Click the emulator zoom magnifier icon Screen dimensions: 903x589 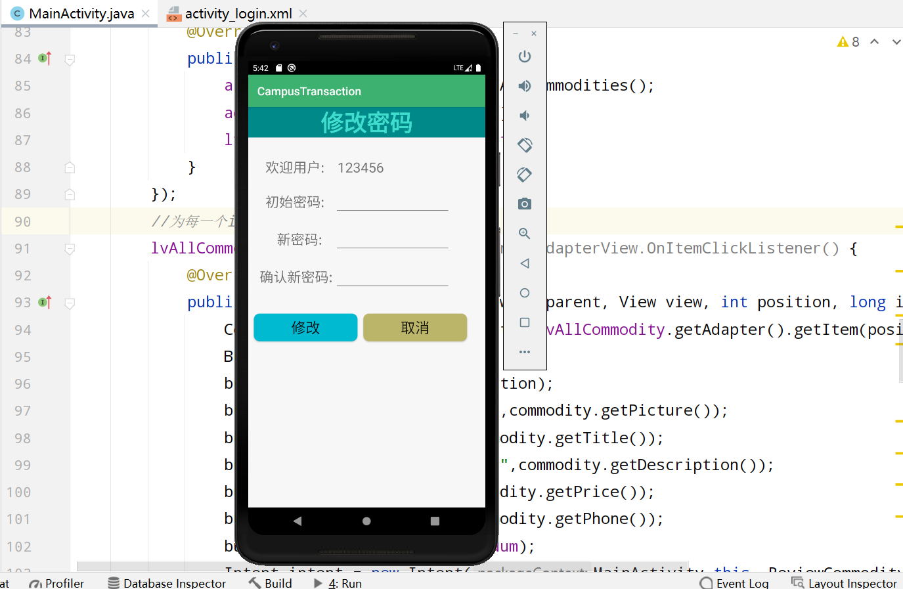click(x=524, y=234)
